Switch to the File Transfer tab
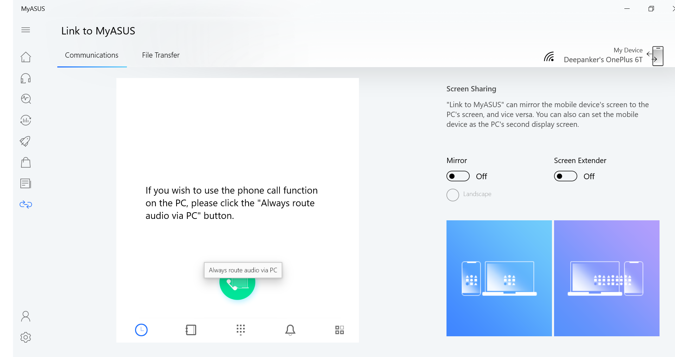 161,55
